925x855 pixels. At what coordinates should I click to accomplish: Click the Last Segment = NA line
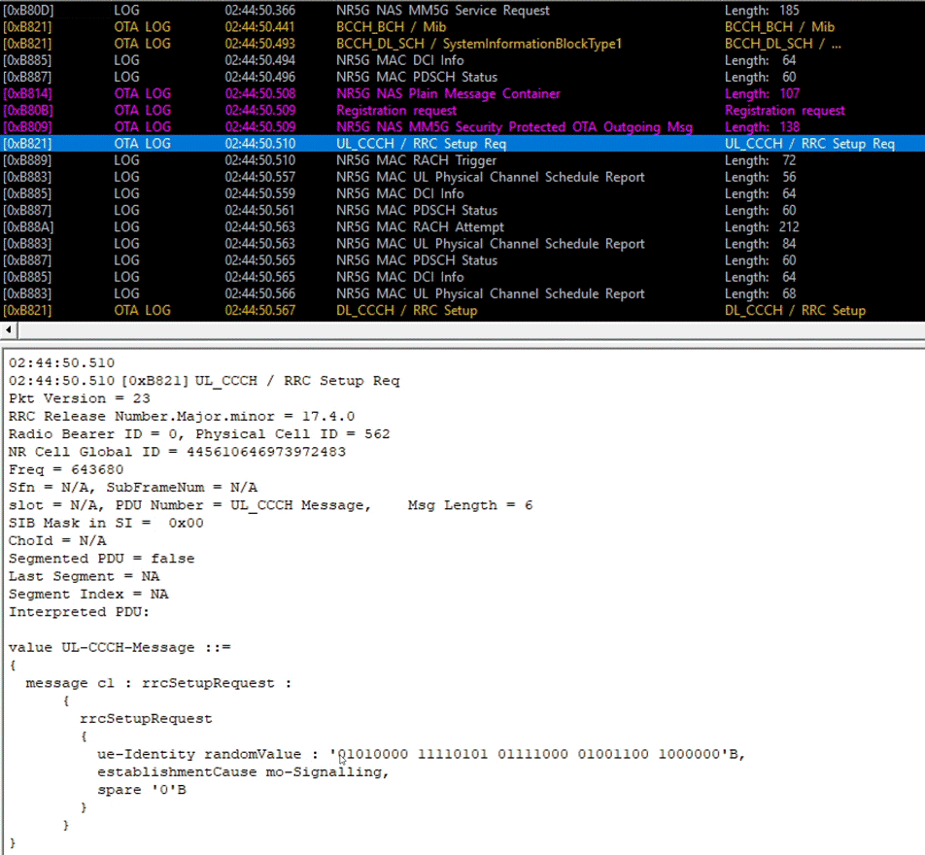[84, 576]
